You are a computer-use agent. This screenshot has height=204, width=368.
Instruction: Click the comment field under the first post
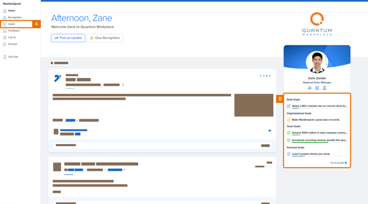(162, 146)
